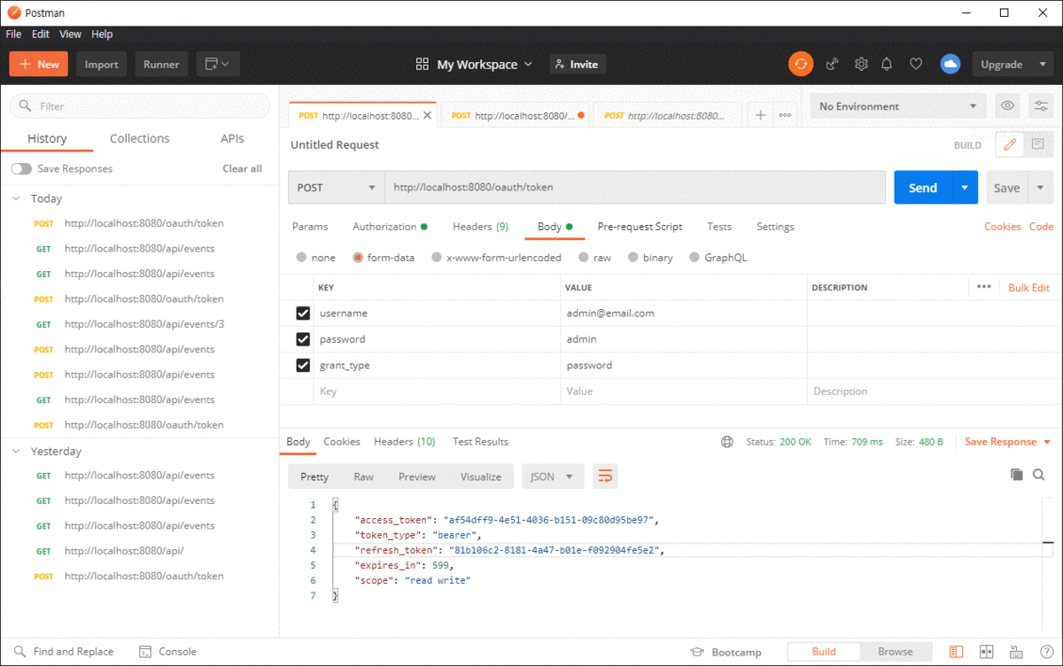The image size is (1063, 666).
Task: Open the File menu
Action: pos(13,34)
